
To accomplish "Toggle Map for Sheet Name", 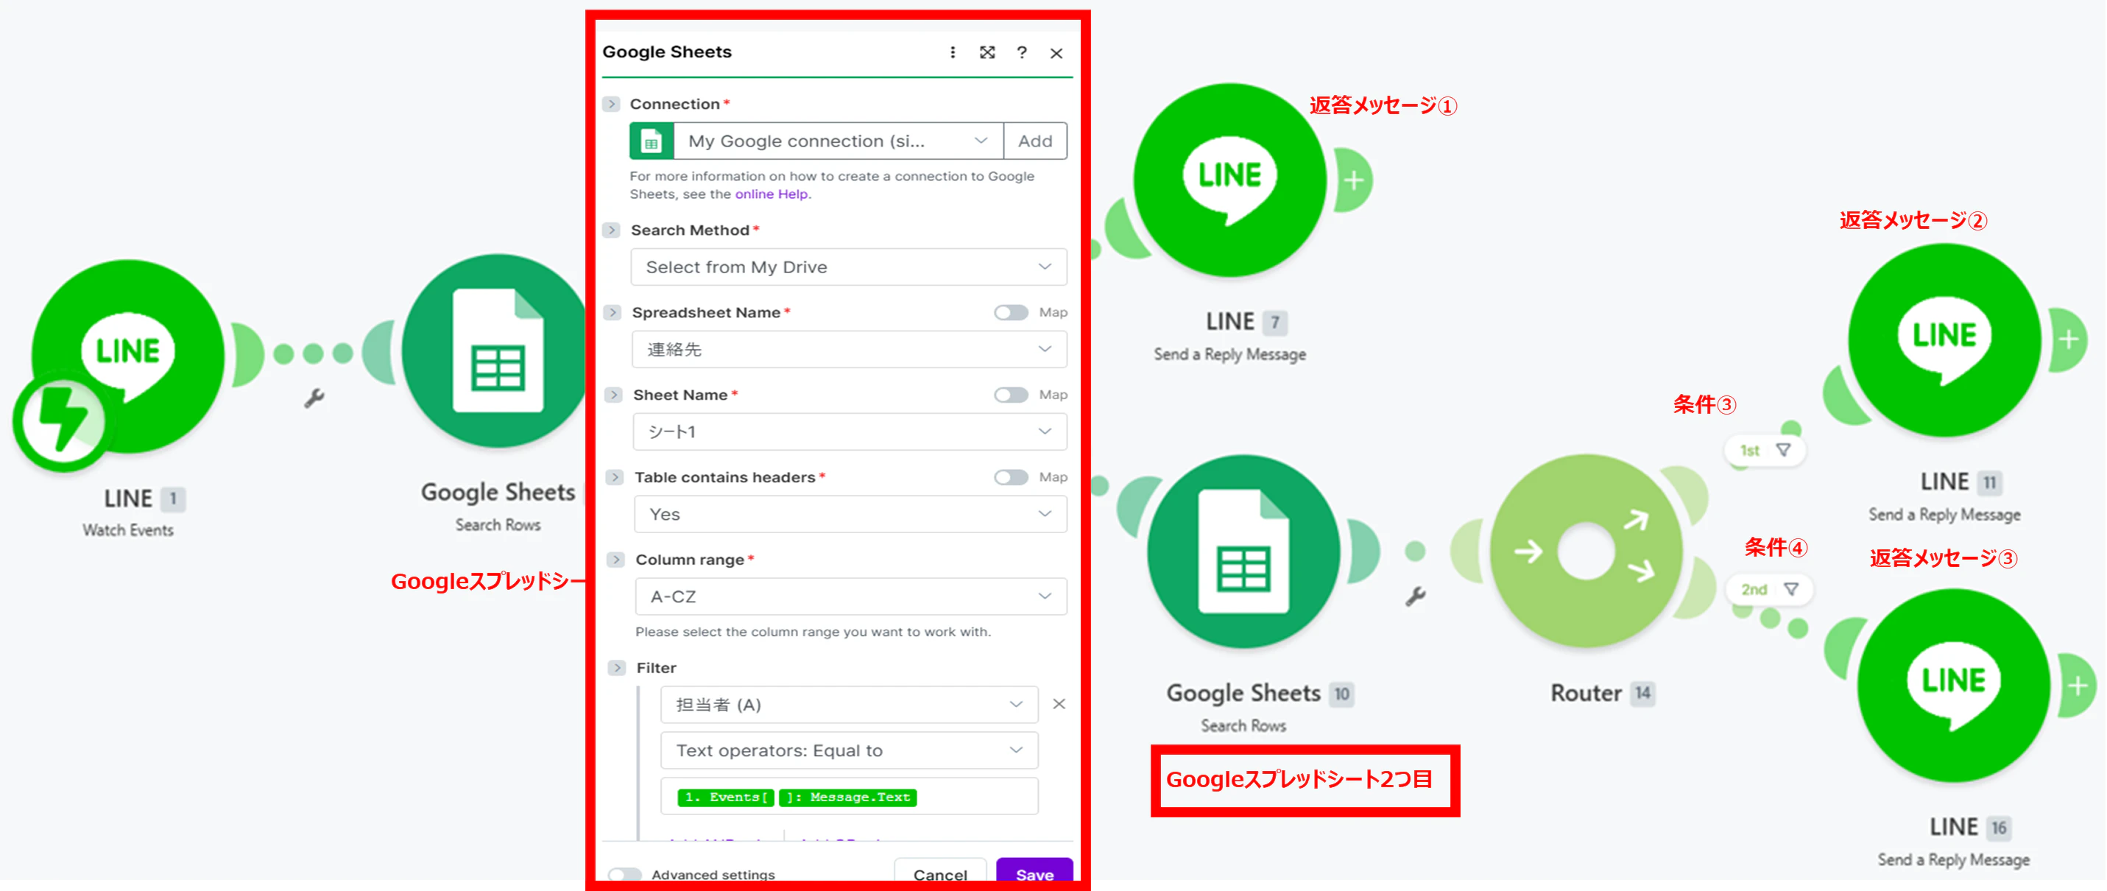I will click(1011, 395).
